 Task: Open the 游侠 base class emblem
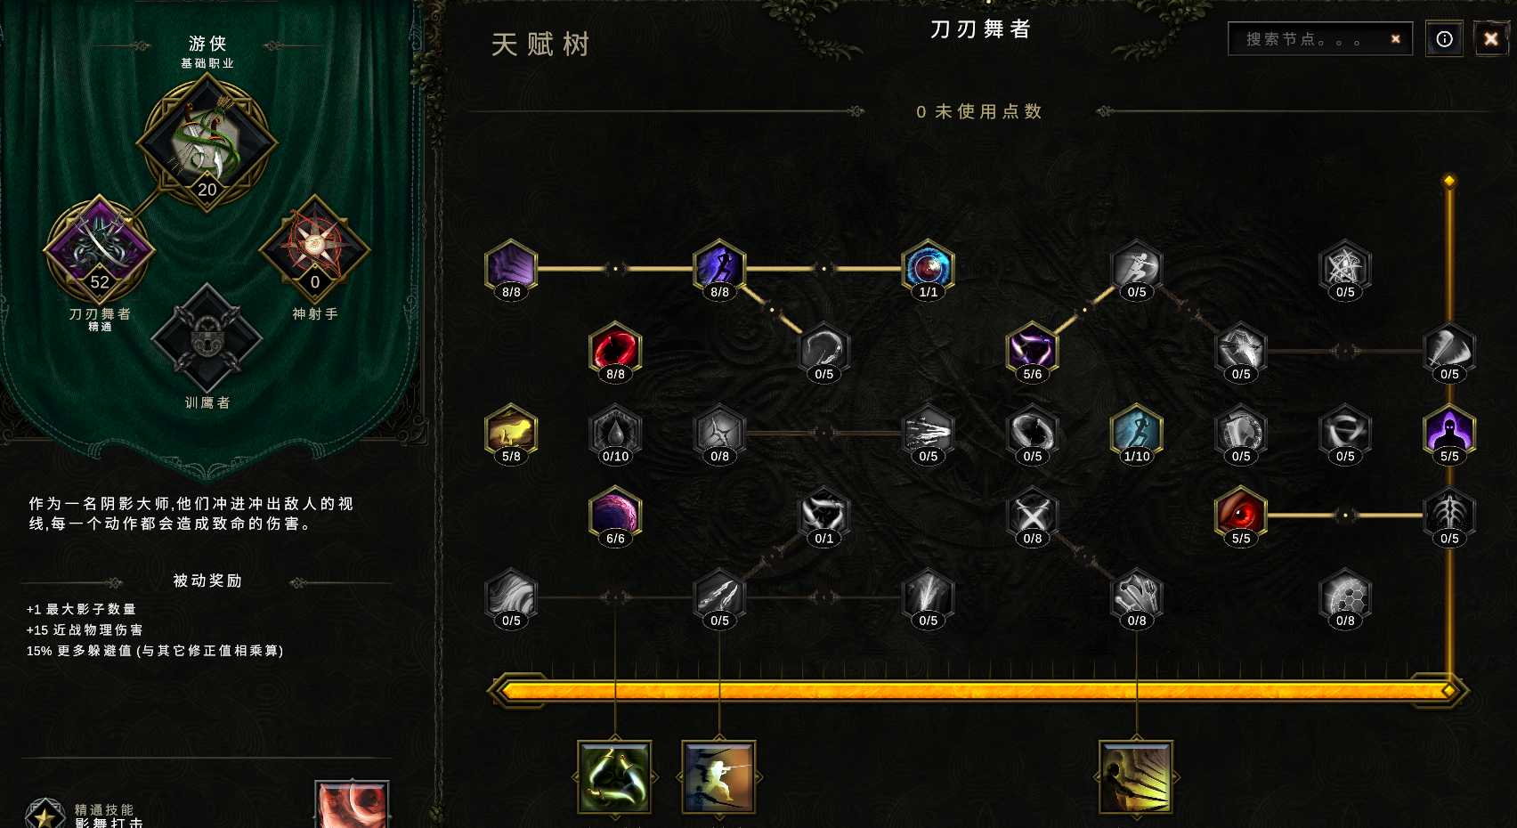pos(207,142)
